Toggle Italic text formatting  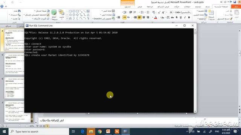click(185, 18)
